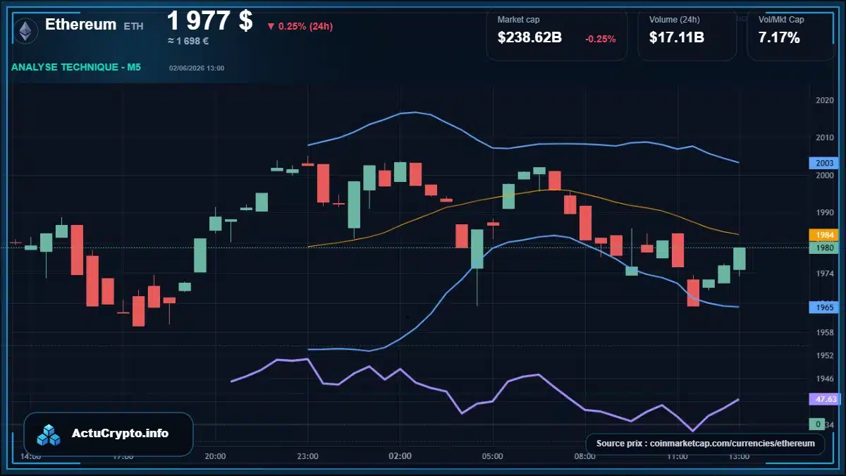Click the 1974 price axis label

coord(824,273)
